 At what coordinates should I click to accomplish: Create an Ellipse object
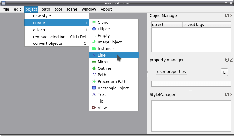pos(114,29)
